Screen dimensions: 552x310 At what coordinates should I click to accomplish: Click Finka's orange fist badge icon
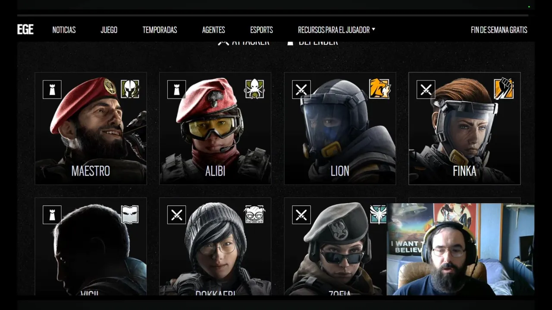click(x=504, y=89)
